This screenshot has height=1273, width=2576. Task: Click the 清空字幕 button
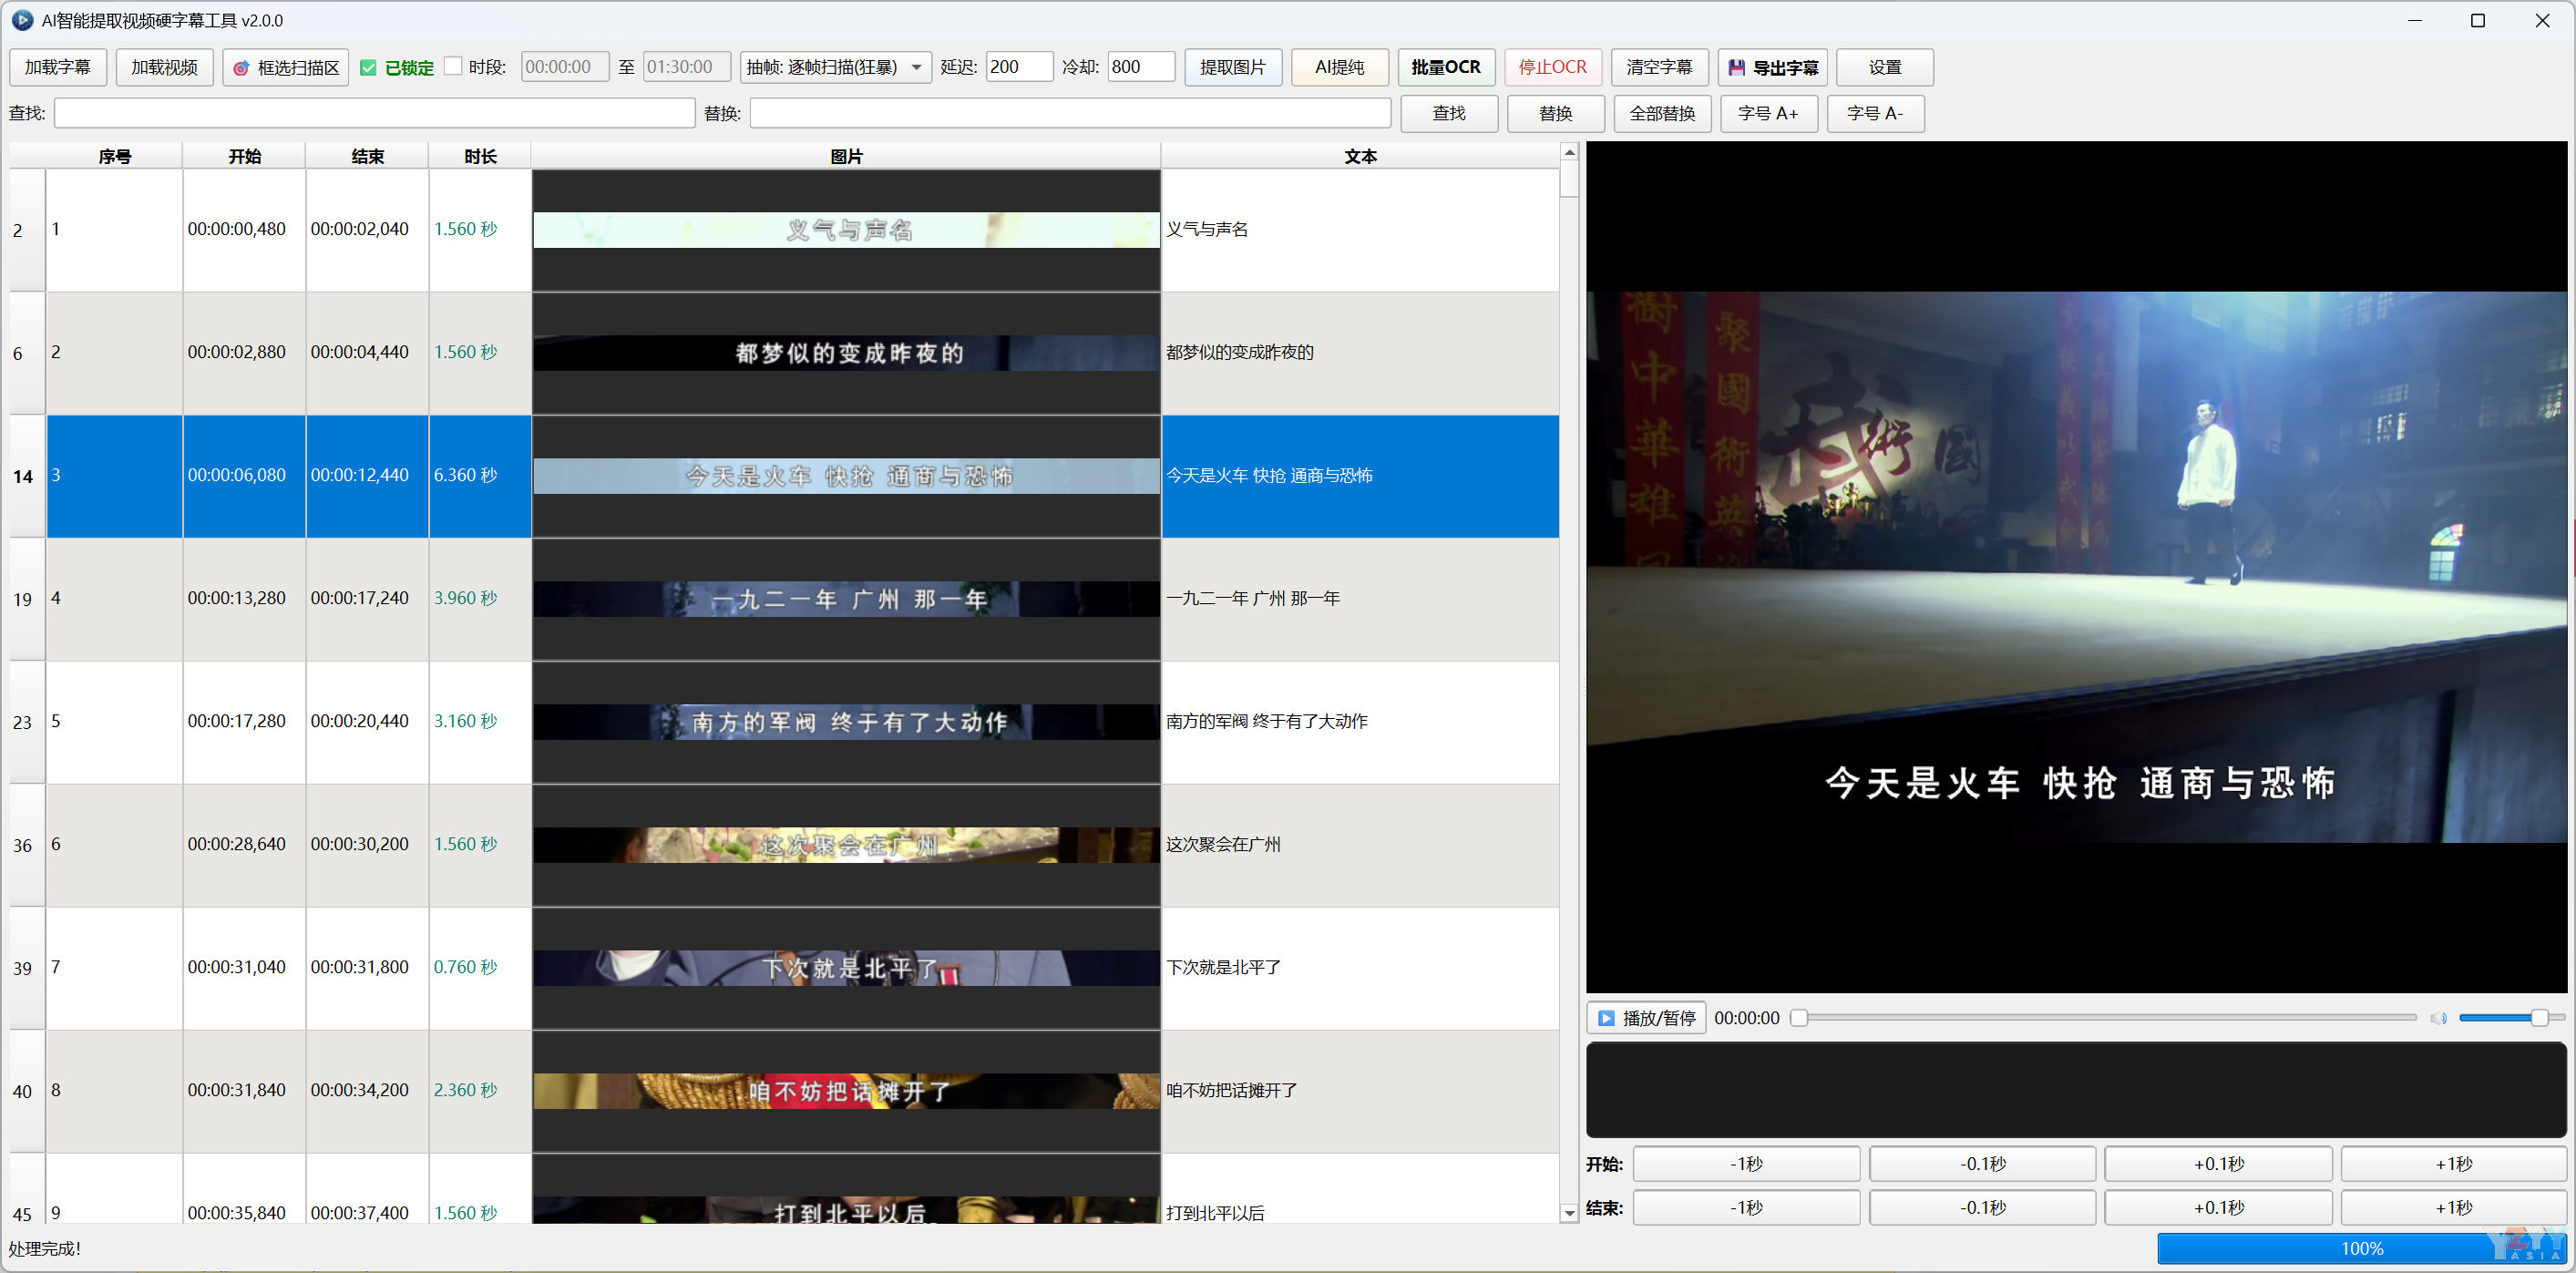pos(1659,67)
